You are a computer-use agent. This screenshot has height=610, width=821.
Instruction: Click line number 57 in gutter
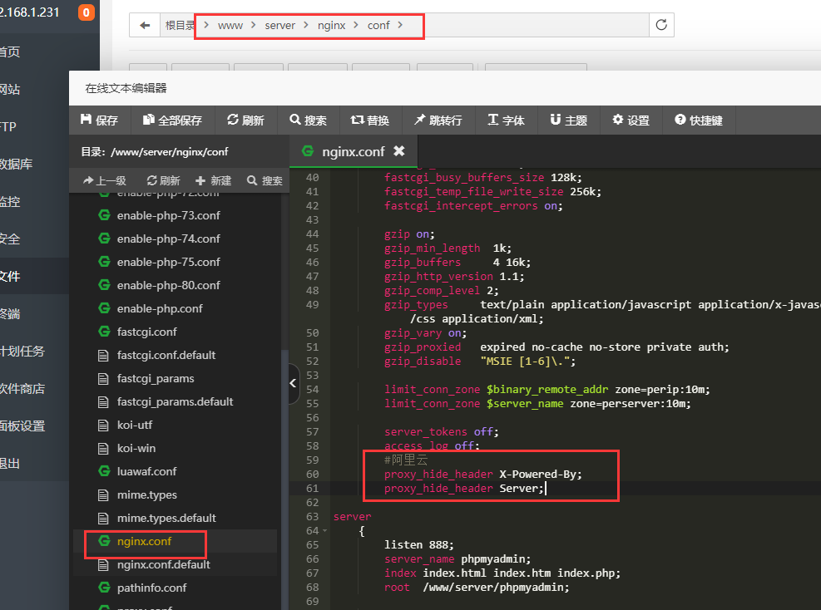(312, 431)
